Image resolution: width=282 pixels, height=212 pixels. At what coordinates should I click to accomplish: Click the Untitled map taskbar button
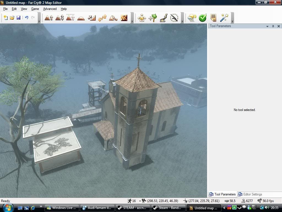coord(204,208)
